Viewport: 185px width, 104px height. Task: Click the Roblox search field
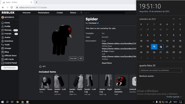tap(103, 13)
